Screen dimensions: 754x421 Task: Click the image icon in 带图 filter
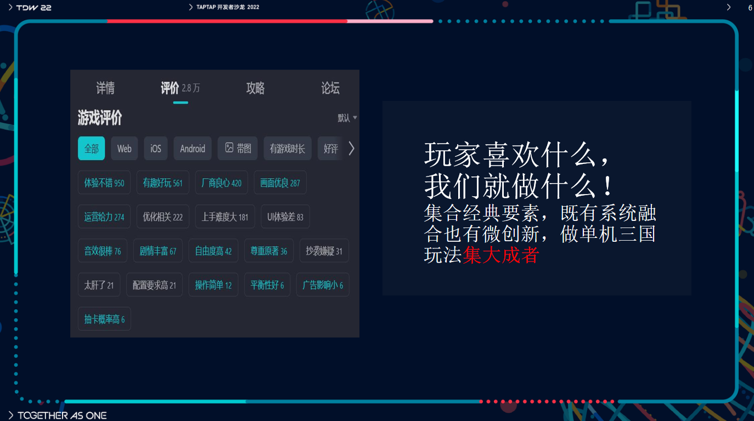229,148
